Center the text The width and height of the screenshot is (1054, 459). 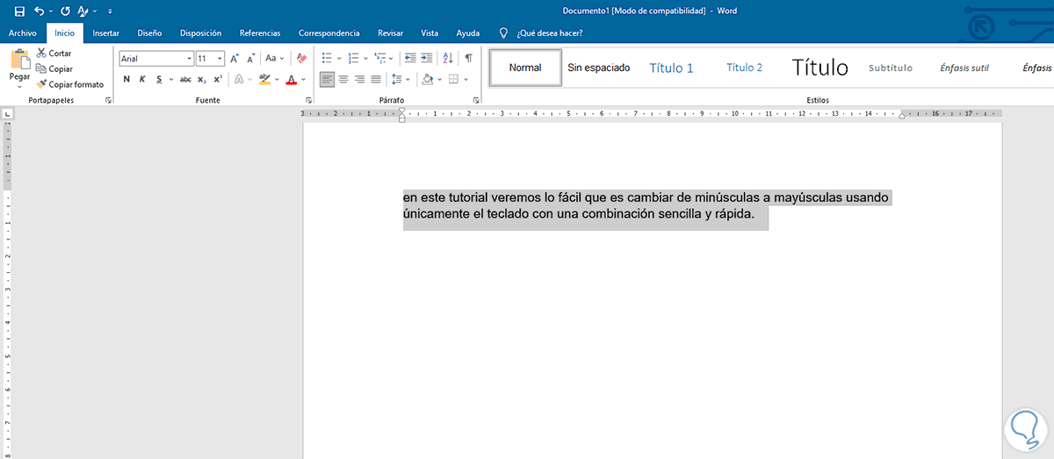click(343, 79)
